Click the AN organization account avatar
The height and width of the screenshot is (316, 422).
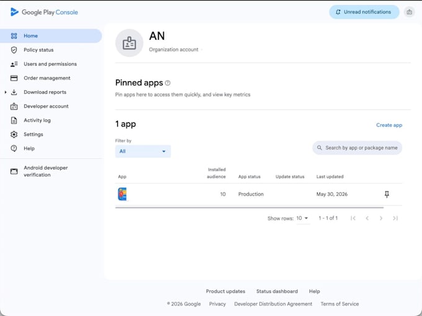coord(129,43)
